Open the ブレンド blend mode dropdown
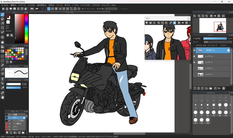Viewport: 233px width, 138px height. (x=217, y=42)
